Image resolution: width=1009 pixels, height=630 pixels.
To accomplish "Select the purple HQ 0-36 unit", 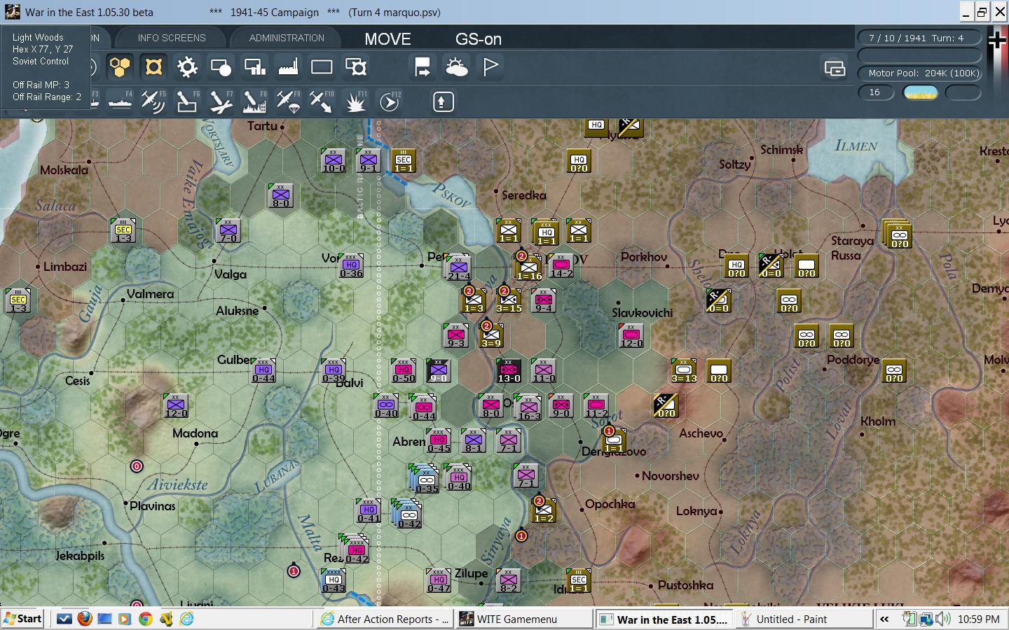I will (351, 266).
